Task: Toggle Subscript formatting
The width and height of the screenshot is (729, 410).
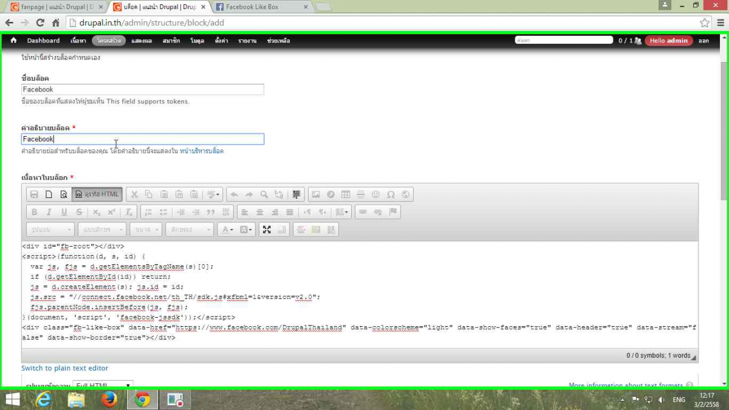Action: tap(97, 212)
